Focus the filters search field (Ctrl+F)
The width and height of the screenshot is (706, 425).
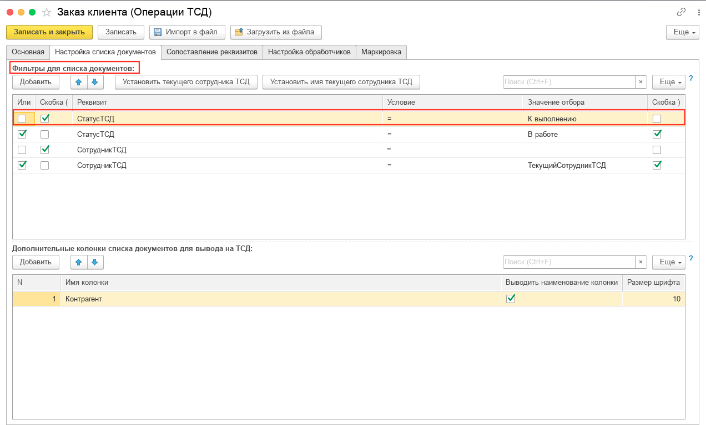pos(568,82)
